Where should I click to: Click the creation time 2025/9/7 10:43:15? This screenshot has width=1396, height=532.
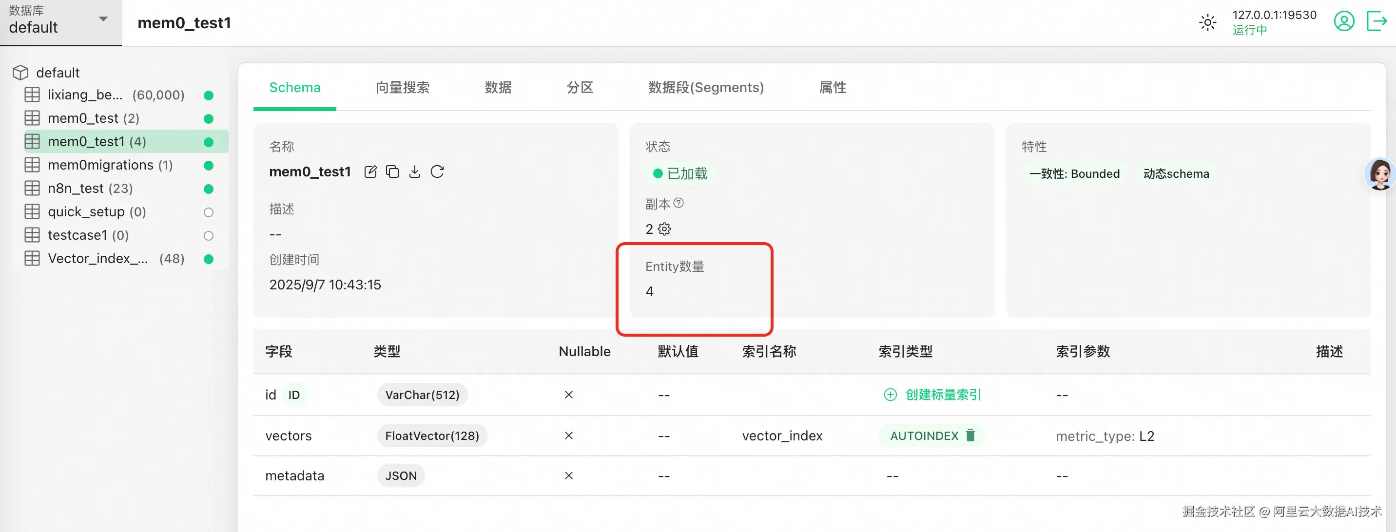point(325,285)
